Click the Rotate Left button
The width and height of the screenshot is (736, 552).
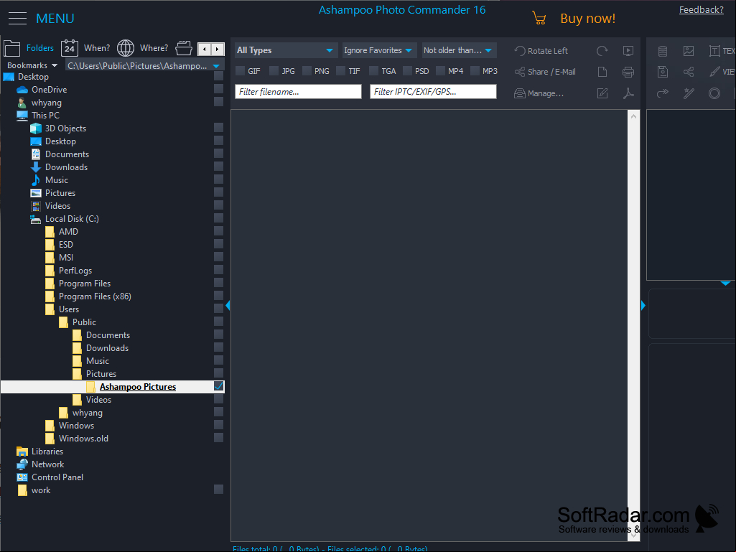tap(541, 51)
